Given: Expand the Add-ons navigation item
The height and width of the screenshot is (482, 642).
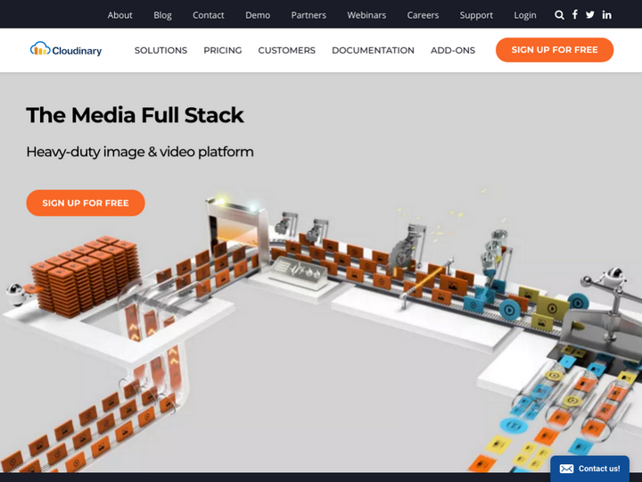Looking at the screenshot, I should pyautogui.click(x=453, y=51).
